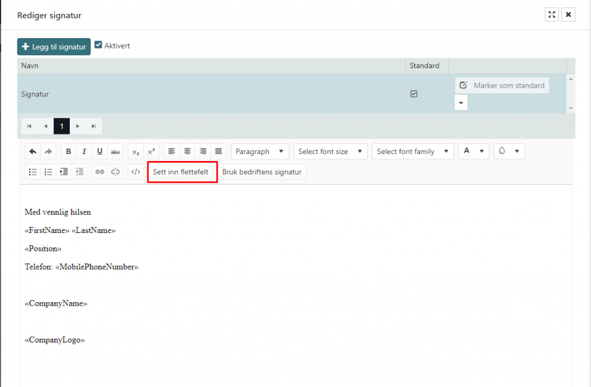Open the Paragraph format dropdown

click(260, 152)
